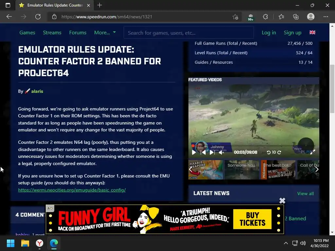Screen dimensions: 335x251
Task: Open the browser profile avatar
Action: (311, 17)
